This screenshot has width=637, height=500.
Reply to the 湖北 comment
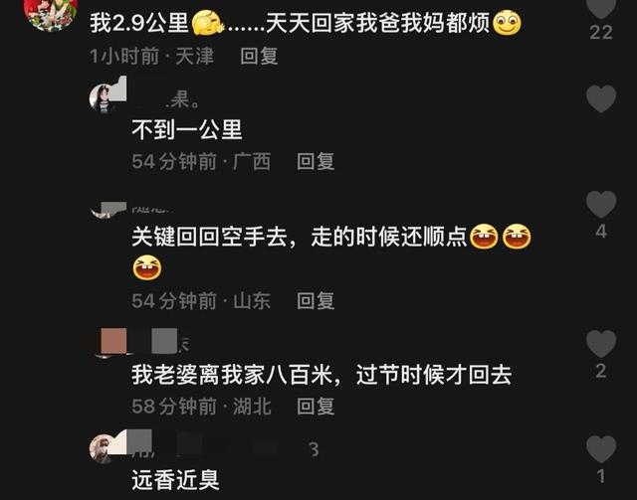click(x=316, y=407)
